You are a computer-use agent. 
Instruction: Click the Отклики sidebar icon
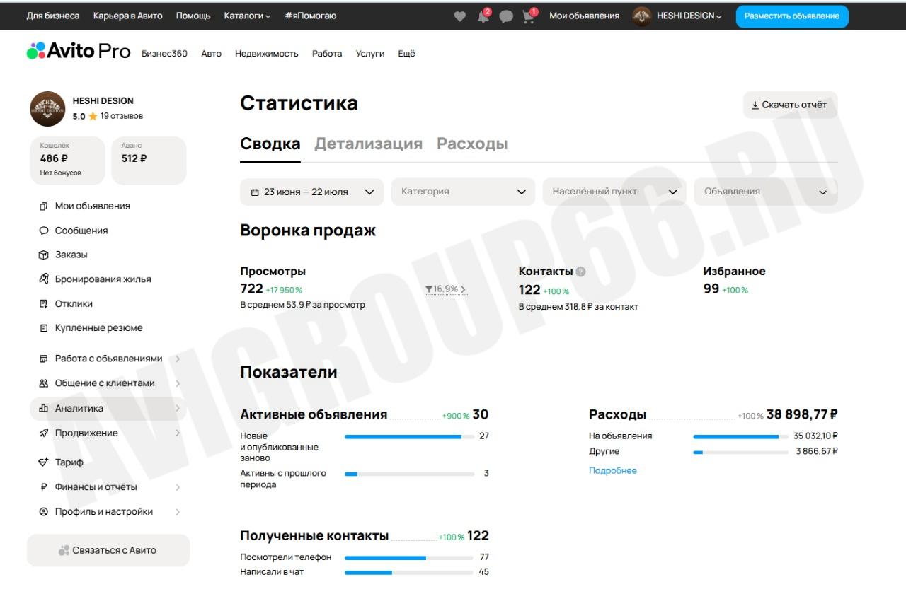pos(43,304)
